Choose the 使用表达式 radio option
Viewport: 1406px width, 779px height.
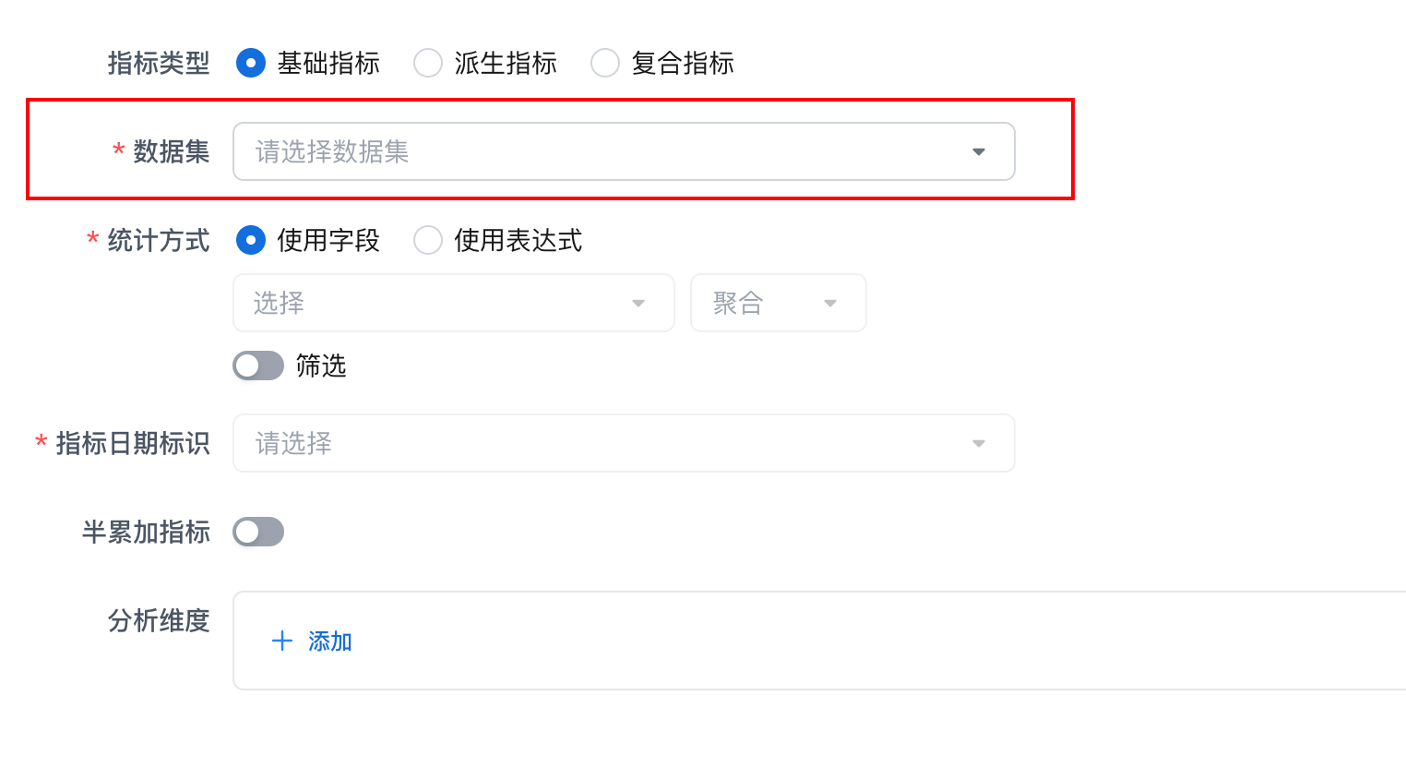pos(428,240)
